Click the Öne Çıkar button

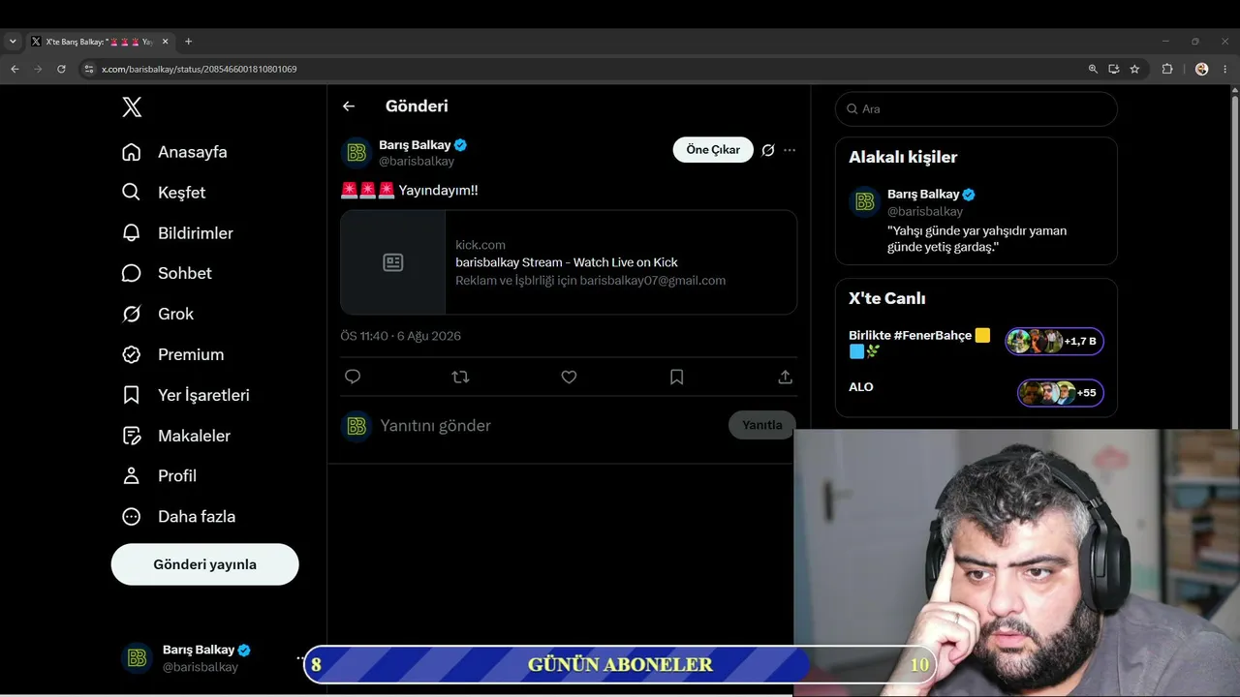(x=713, y=150)
